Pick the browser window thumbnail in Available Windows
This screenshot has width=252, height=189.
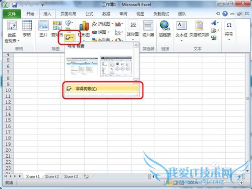82,67
